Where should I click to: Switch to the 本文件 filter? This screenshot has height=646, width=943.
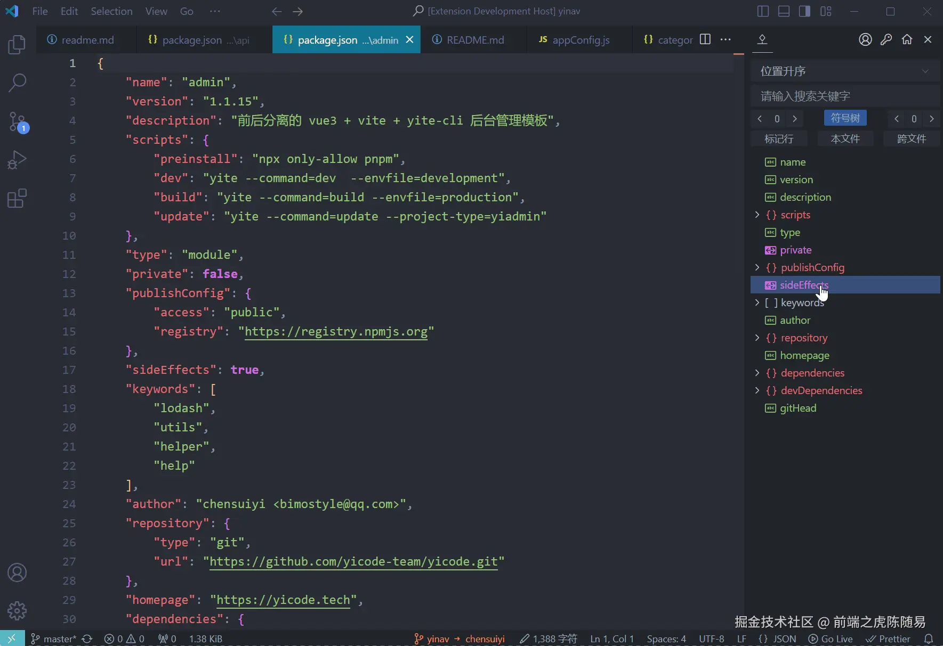[845, 139]
